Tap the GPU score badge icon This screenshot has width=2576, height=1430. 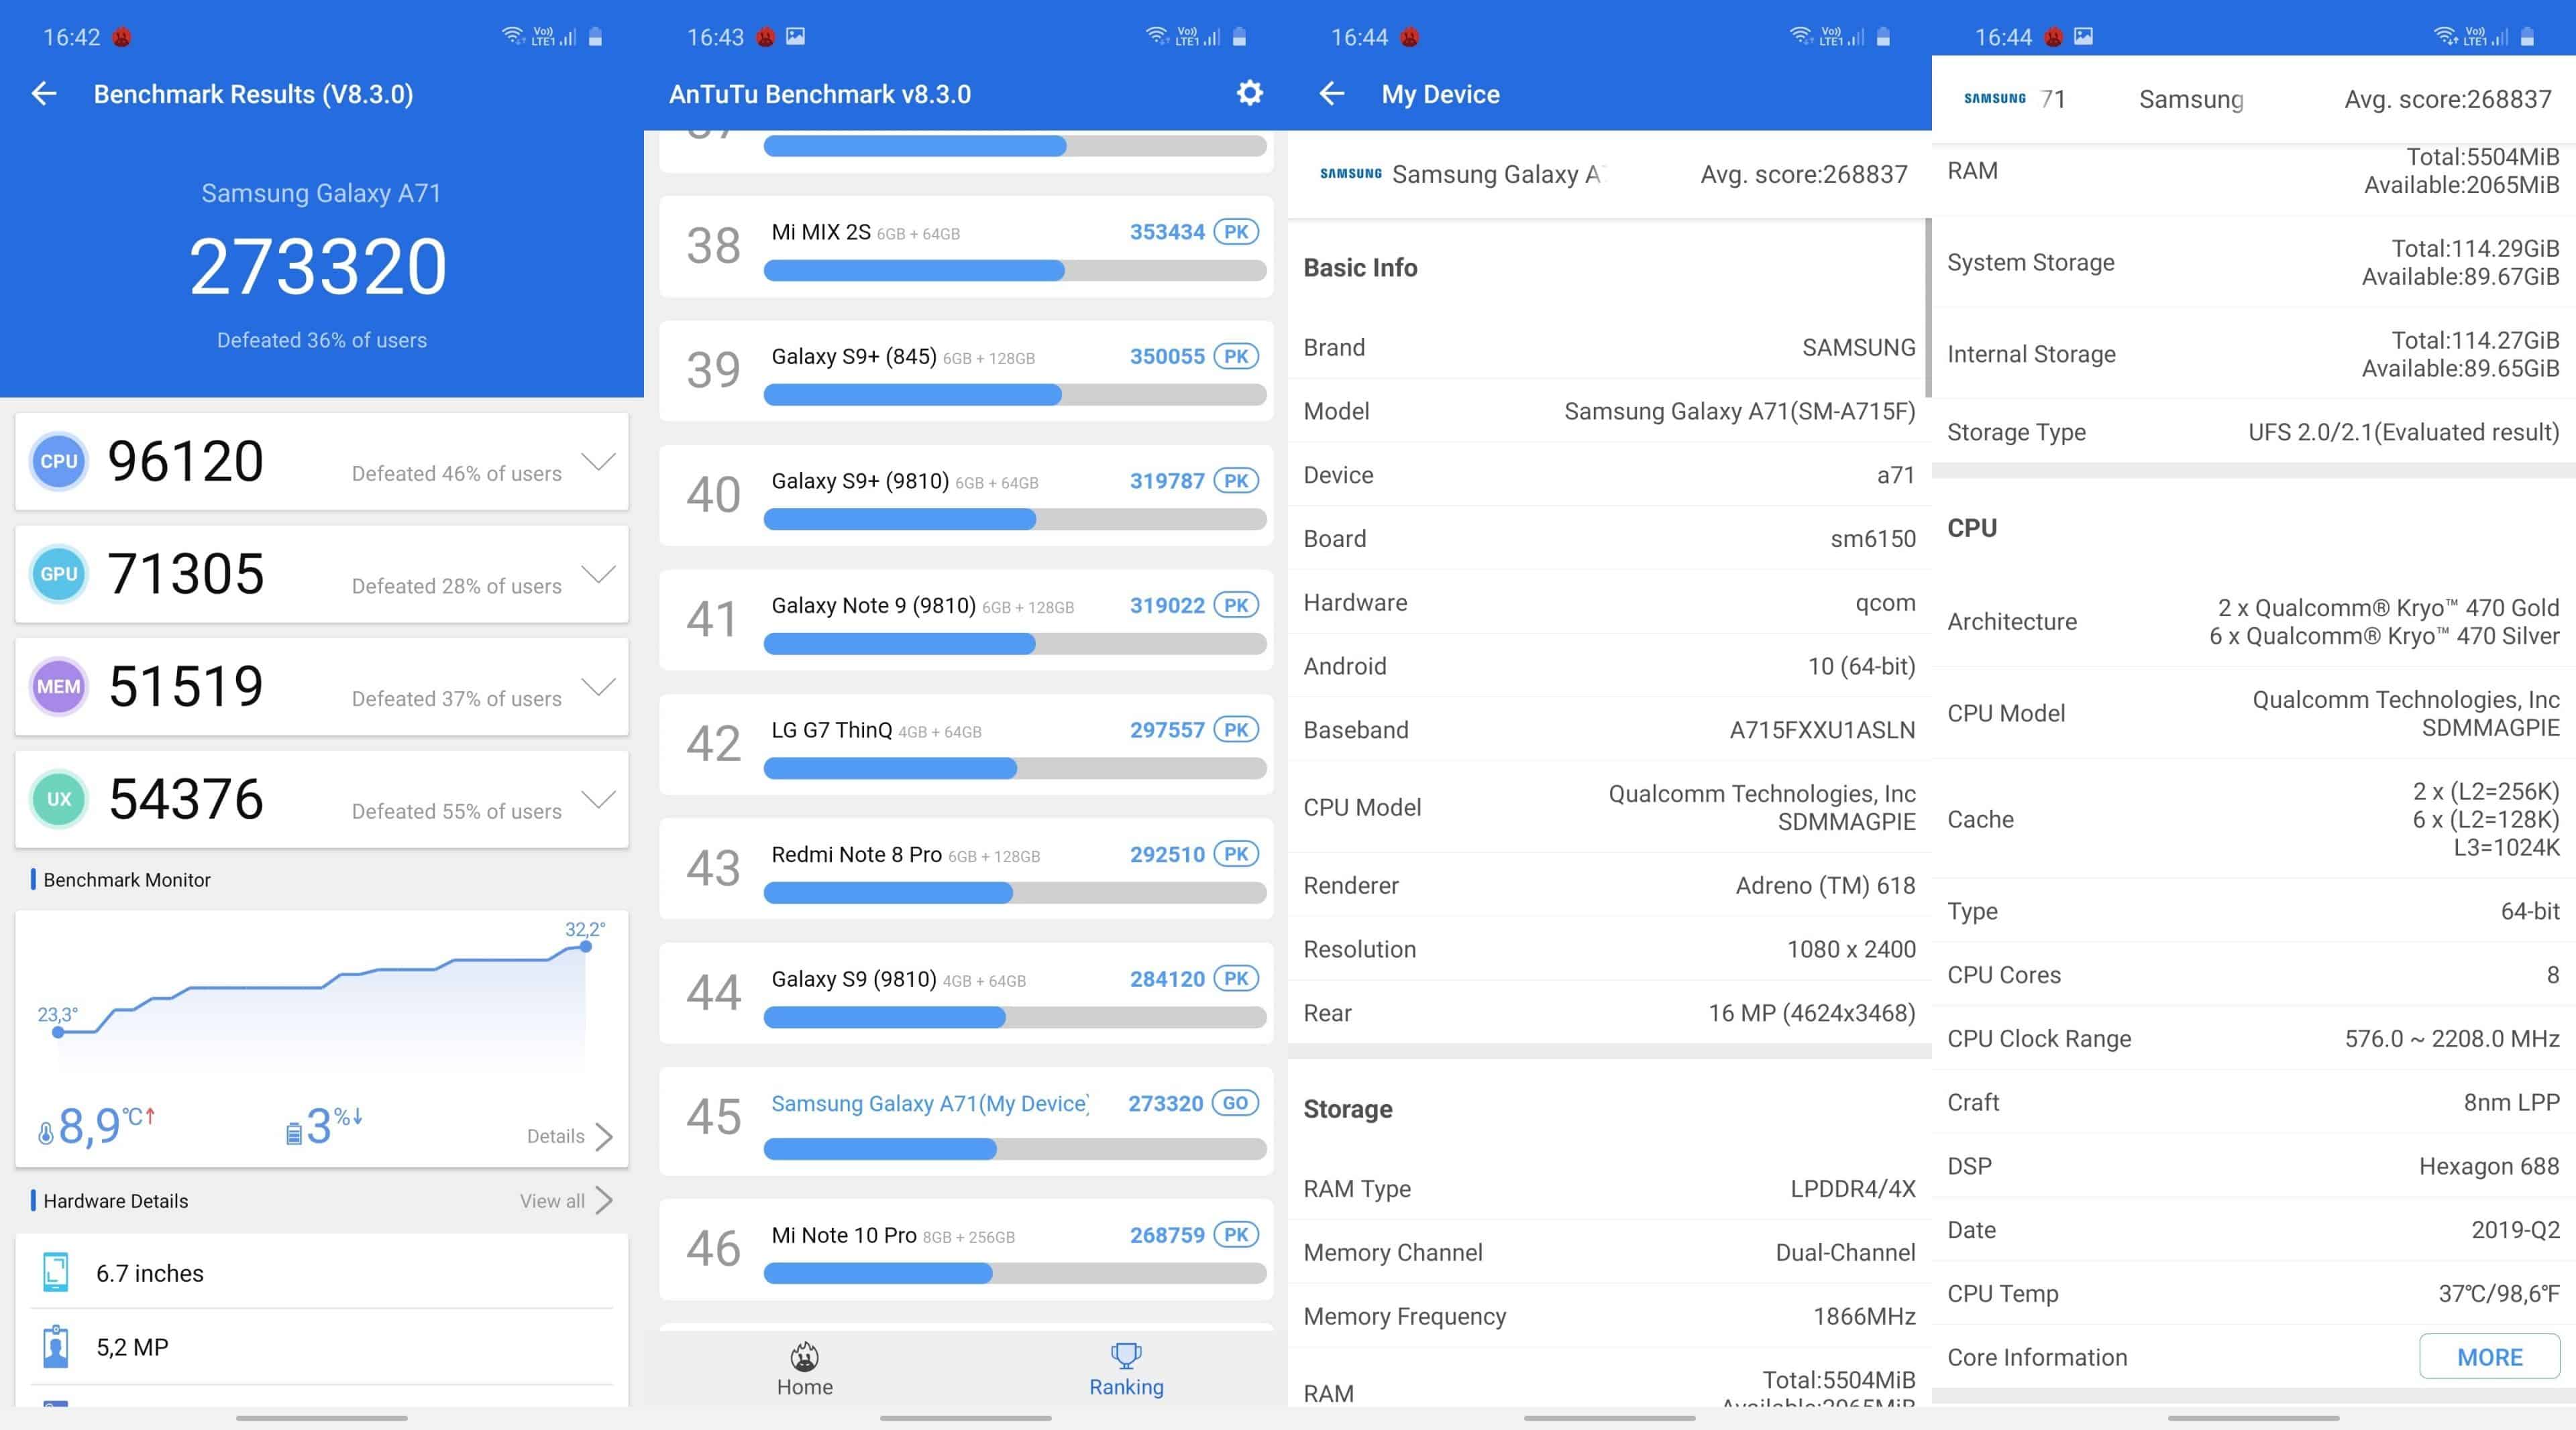tap(59, 574)
